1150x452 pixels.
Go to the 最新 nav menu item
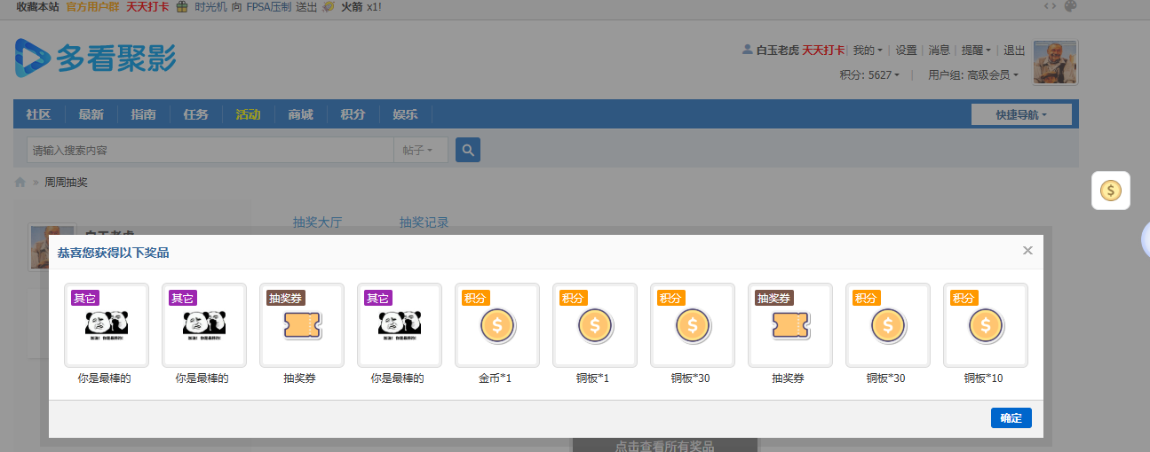[91, 114]
